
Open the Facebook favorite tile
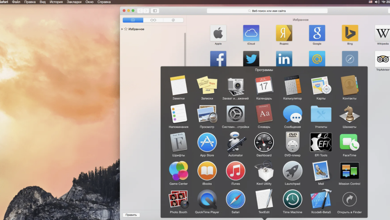tap(218, 59)
